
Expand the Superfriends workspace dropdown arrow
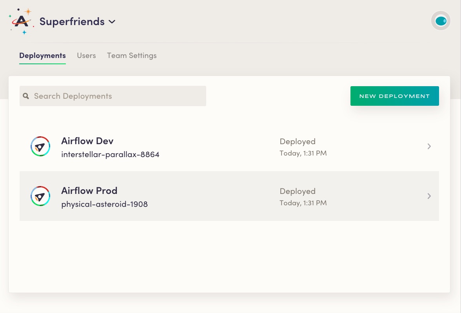pos(112,22)
